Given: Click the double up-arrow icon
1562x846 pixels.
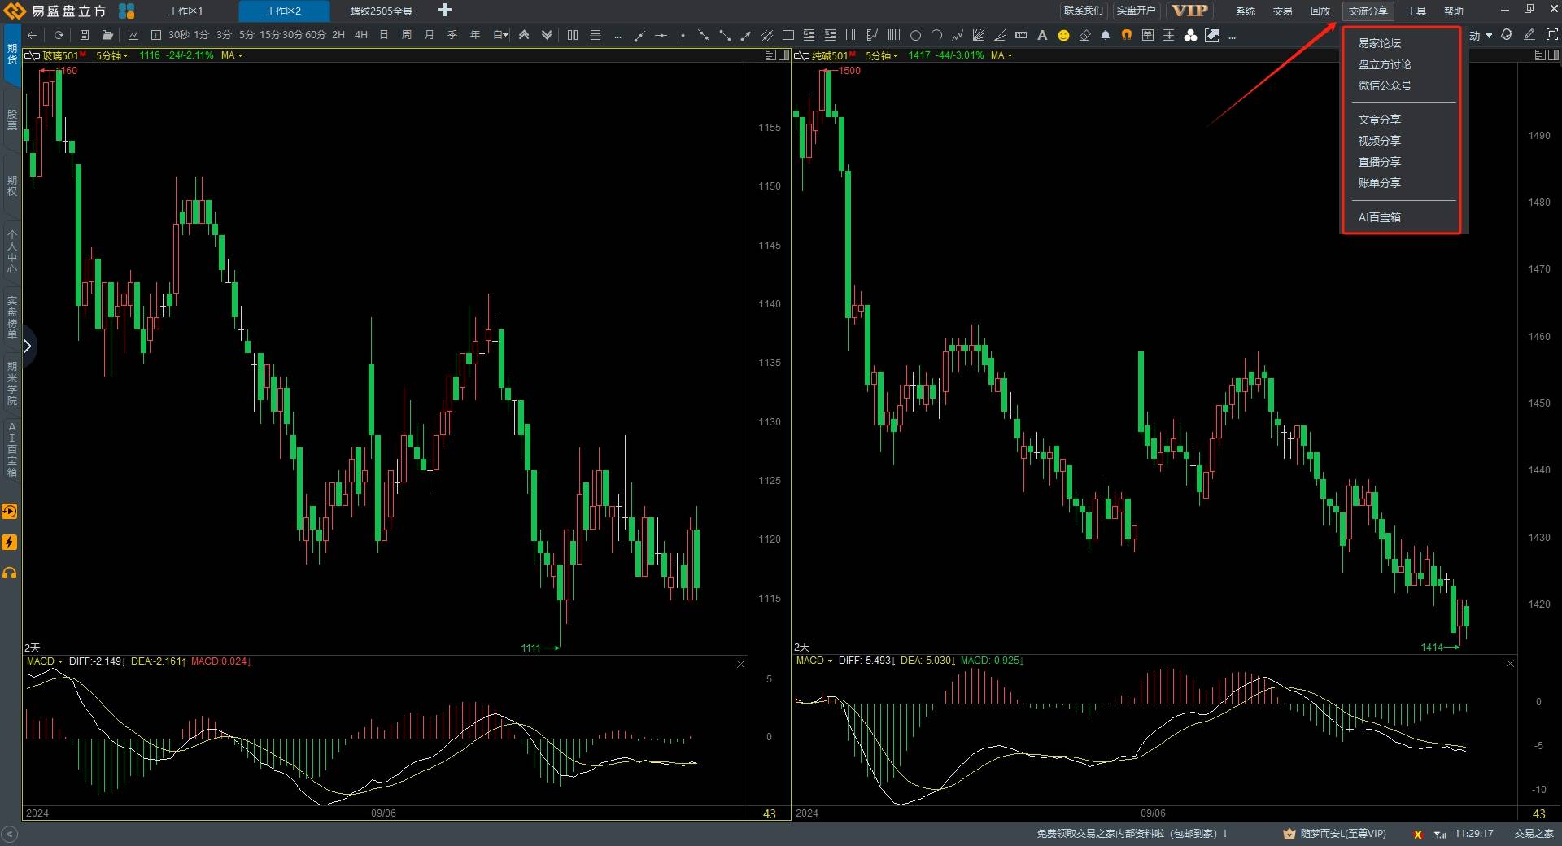Looking at the screenshot, I should point(524,35).
